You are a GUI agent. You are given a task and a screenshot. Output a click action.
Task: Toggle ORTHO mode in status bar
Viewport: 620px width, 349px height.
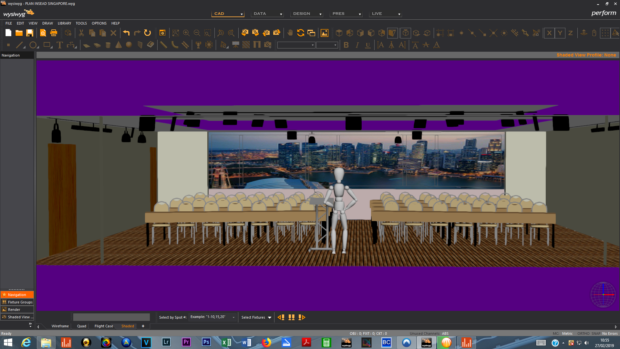pos(583,333)
